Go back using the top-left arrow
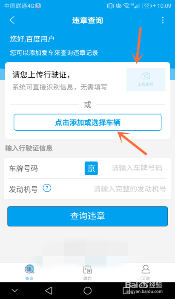This screenshot has width=175, height=299. tap(12, 20)
